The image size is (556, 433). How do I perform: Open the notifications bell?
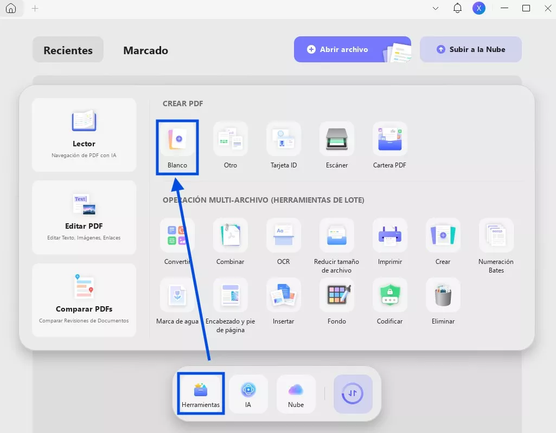[x=457, y=8]
